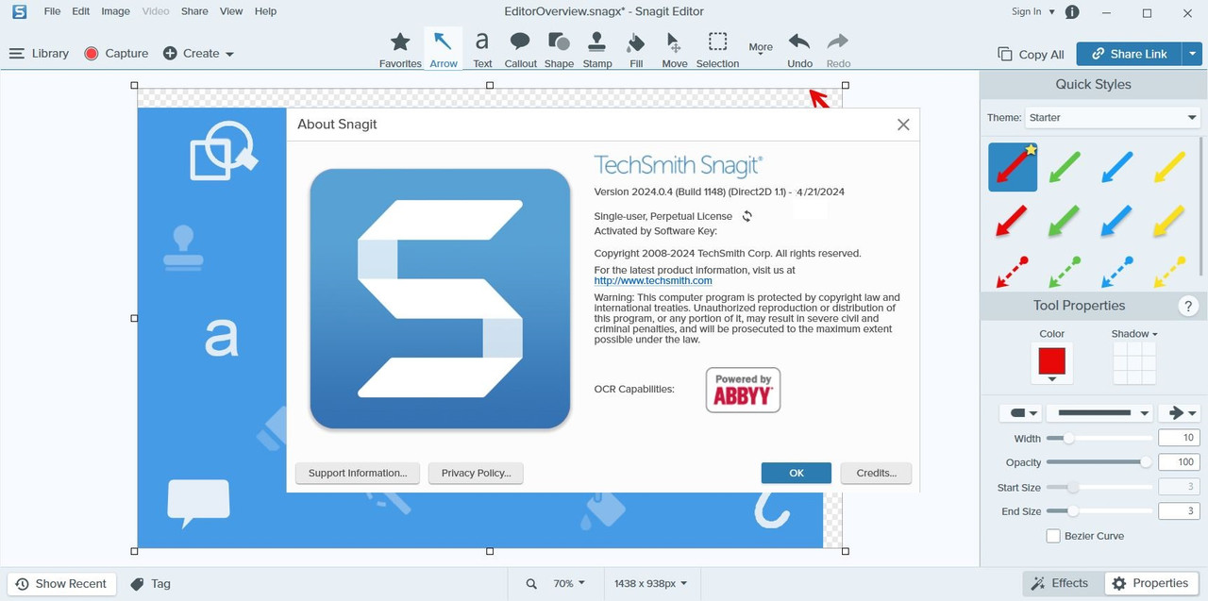
Task: Click the Redo button
Action: [838, 50]
